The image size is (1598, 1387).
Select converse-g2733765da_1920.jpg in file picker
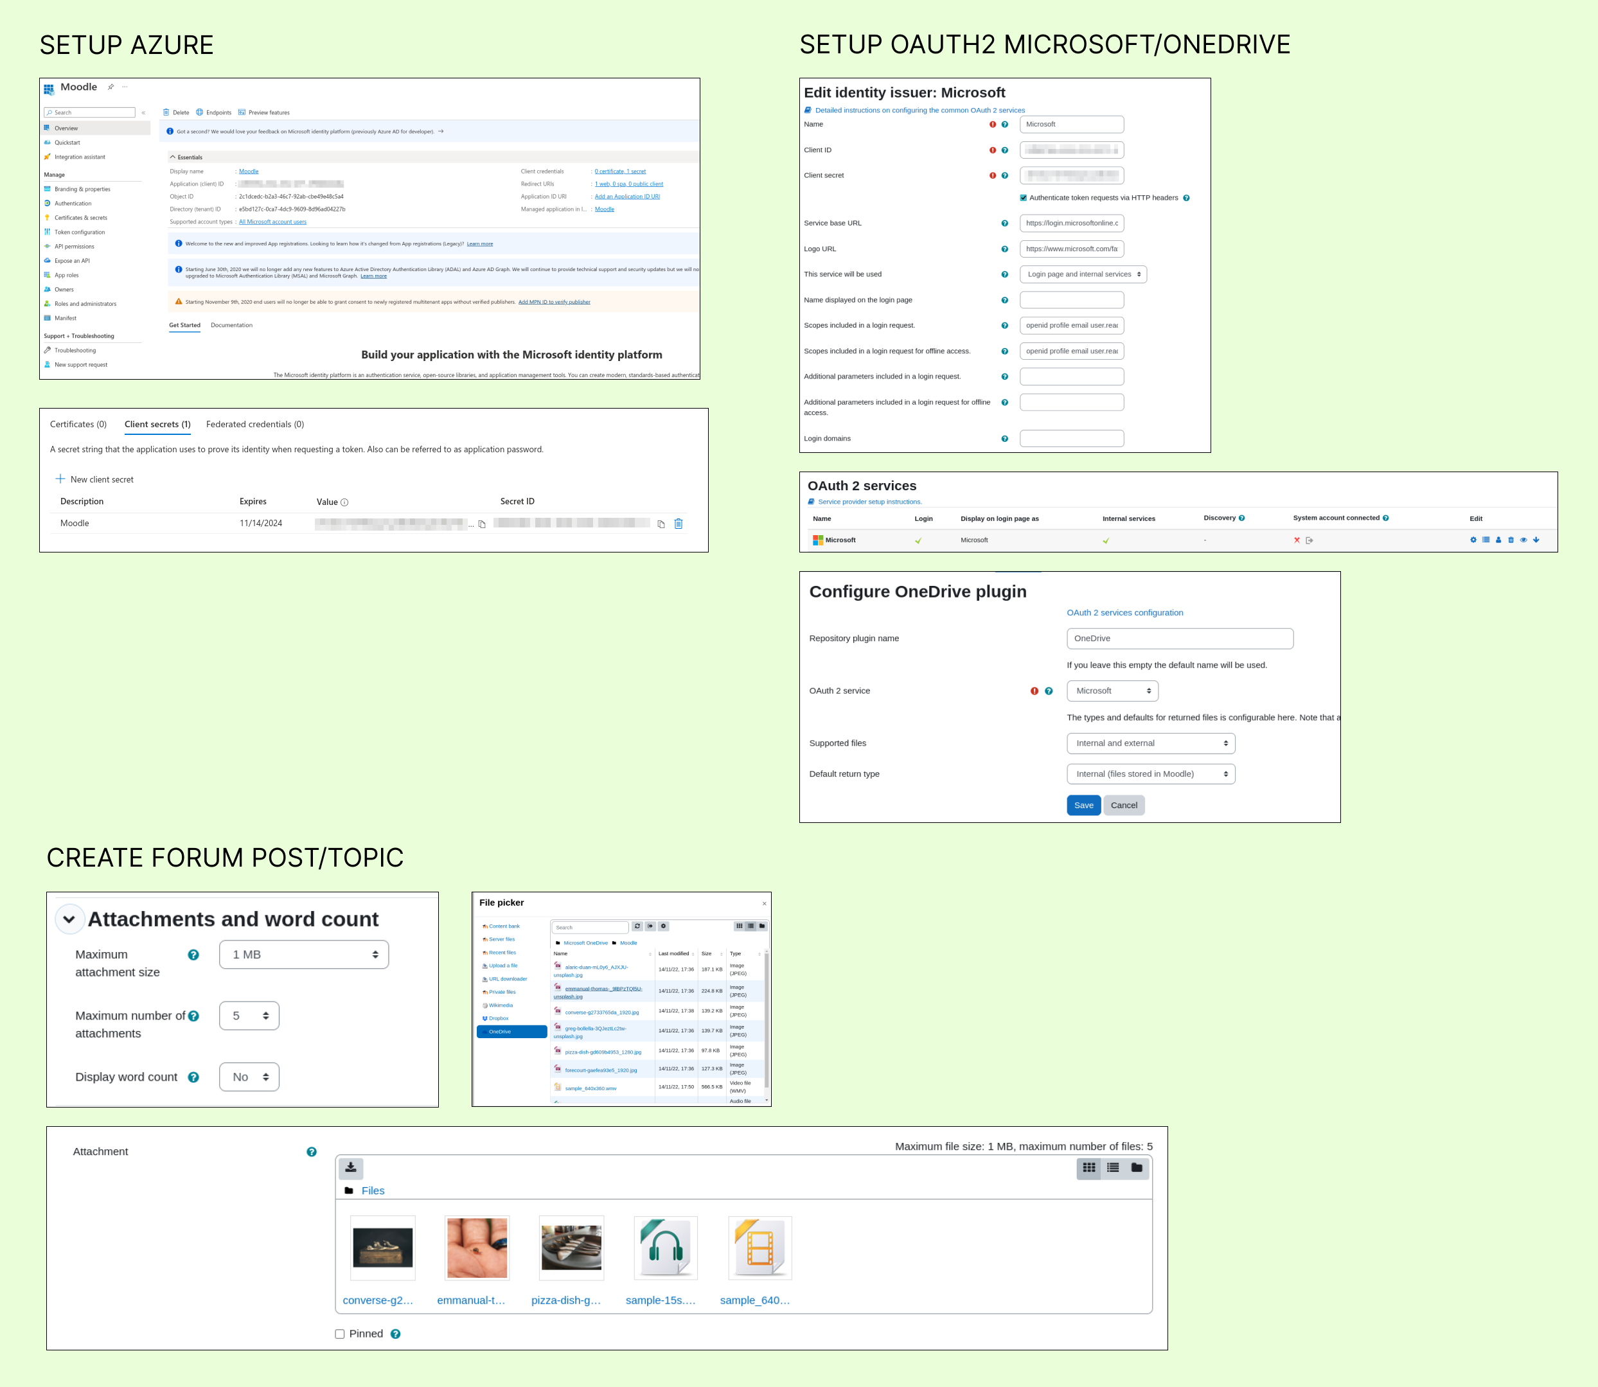pos(601,1012)
